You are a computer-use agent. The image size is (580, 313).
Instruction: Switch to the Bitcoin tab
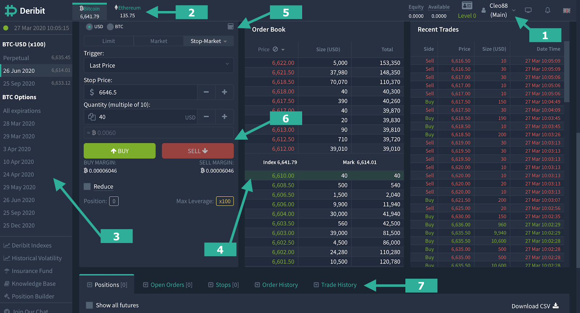pyautogui.click(x=90, y=12)
